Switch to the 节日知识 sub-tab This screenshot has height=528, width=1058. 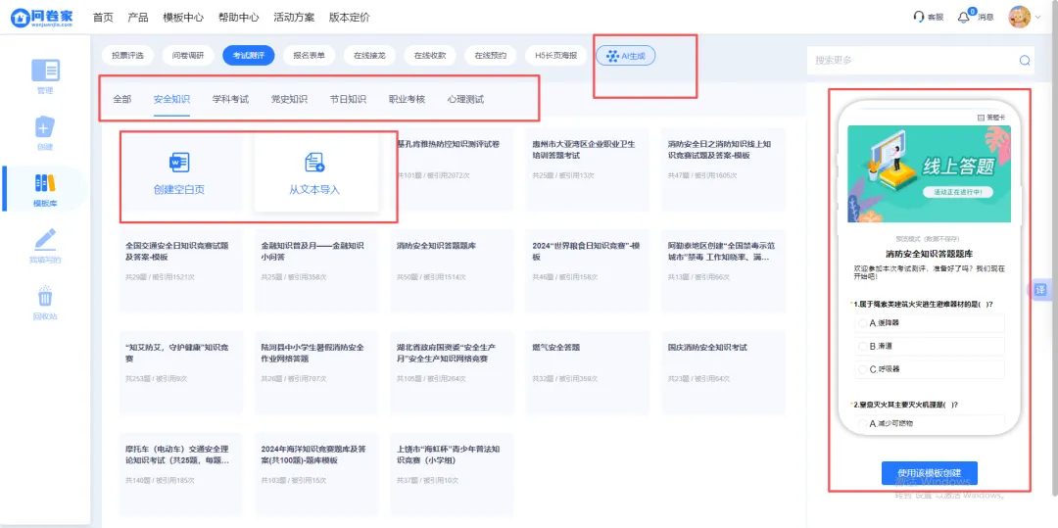348,99
